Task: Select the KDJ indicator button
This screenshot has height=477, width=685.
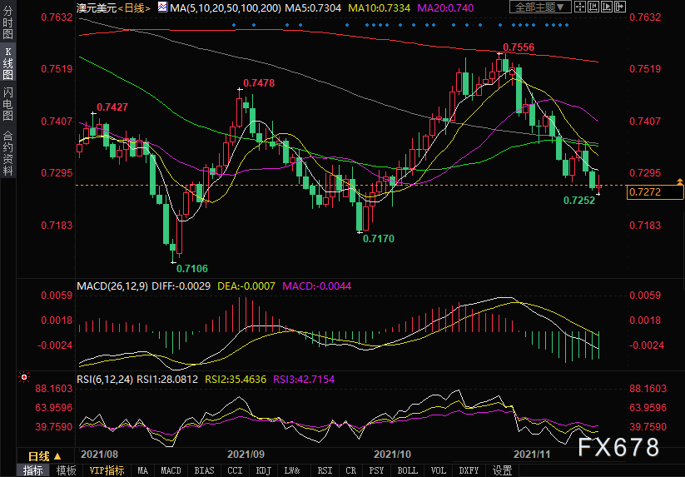Action: click(263, 470)
